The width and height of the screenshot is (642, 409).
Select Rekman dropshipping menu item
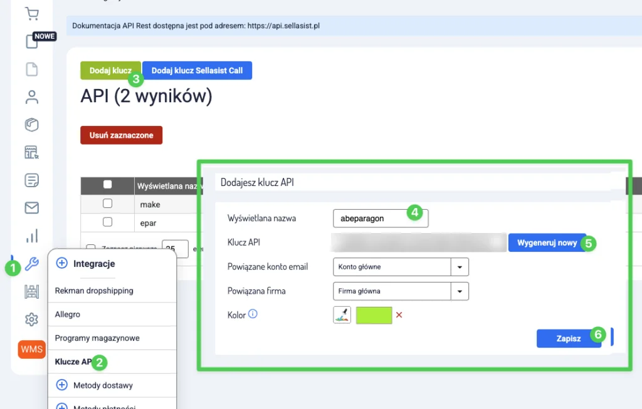coord(112,291)
